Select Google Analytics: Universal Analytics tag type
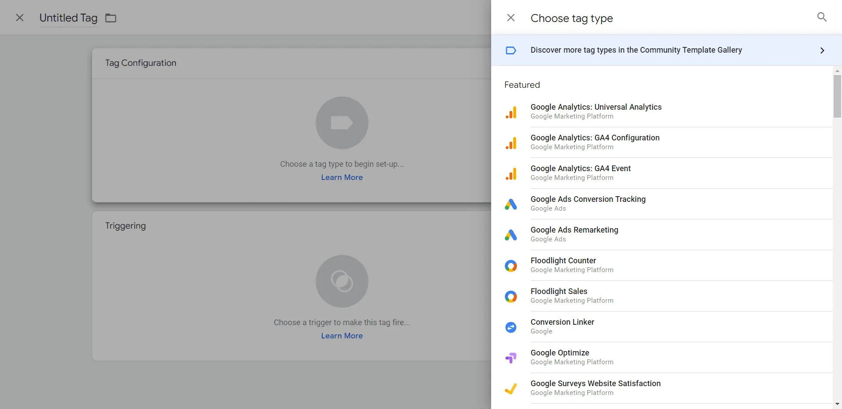The image size is (842, 409). 662,112
